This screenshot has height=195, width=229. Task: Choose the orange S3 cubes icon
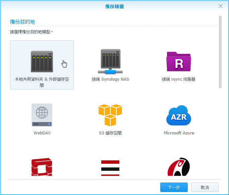(110, 115)
